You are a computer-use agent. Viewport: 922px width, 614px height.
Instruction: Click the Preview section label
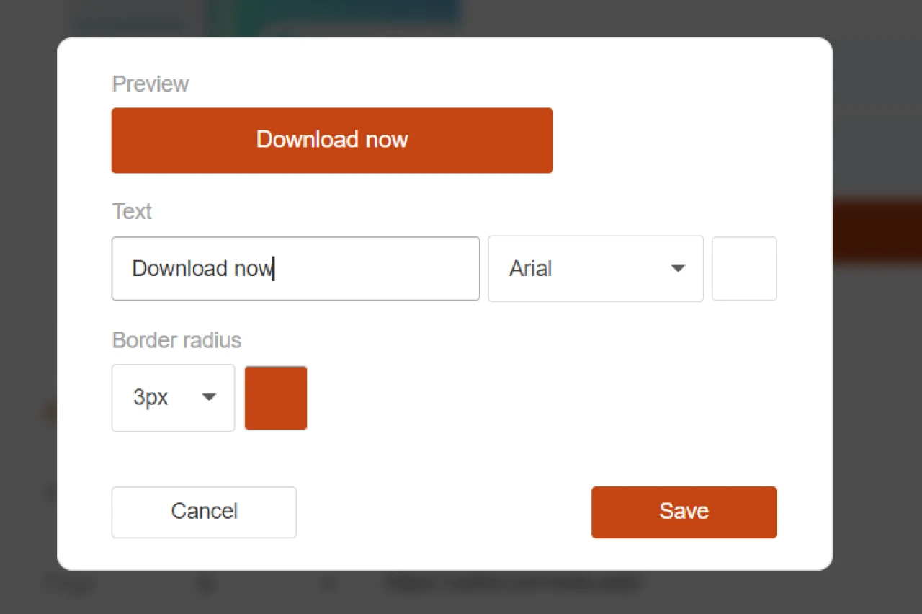[x=151, y=84]
